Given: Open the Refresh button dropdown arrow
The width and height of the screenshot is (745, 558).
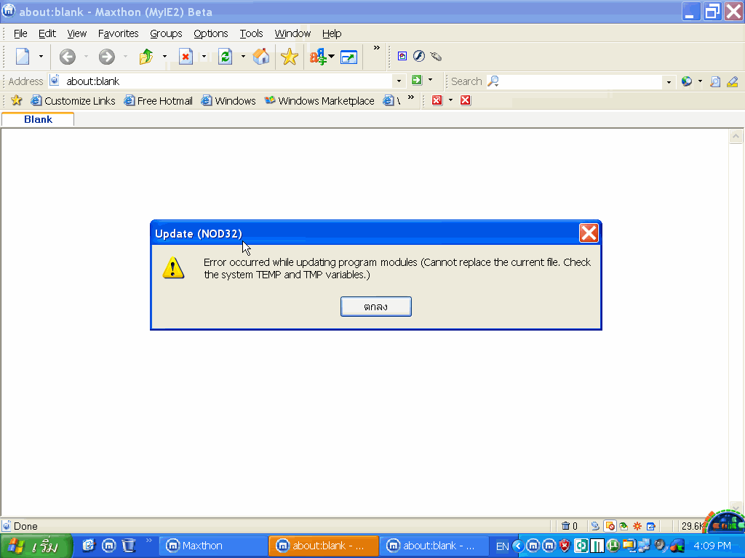Looking at the screenshot, I should tap(243, 57).
